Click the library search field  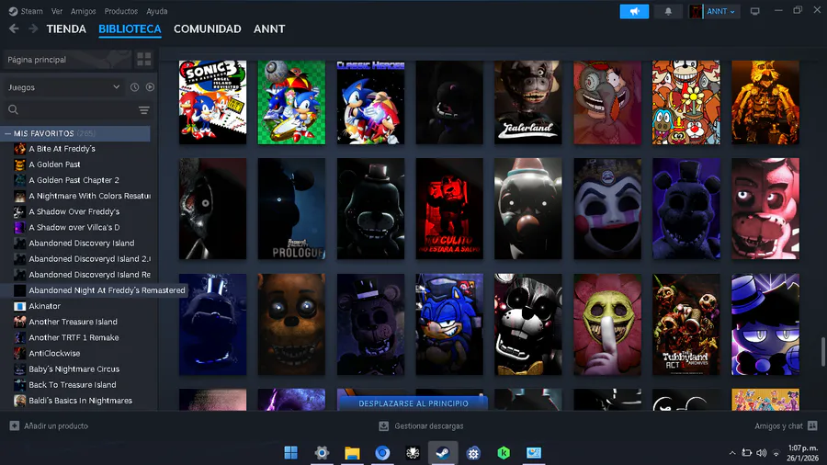click(x=70, y=109)
